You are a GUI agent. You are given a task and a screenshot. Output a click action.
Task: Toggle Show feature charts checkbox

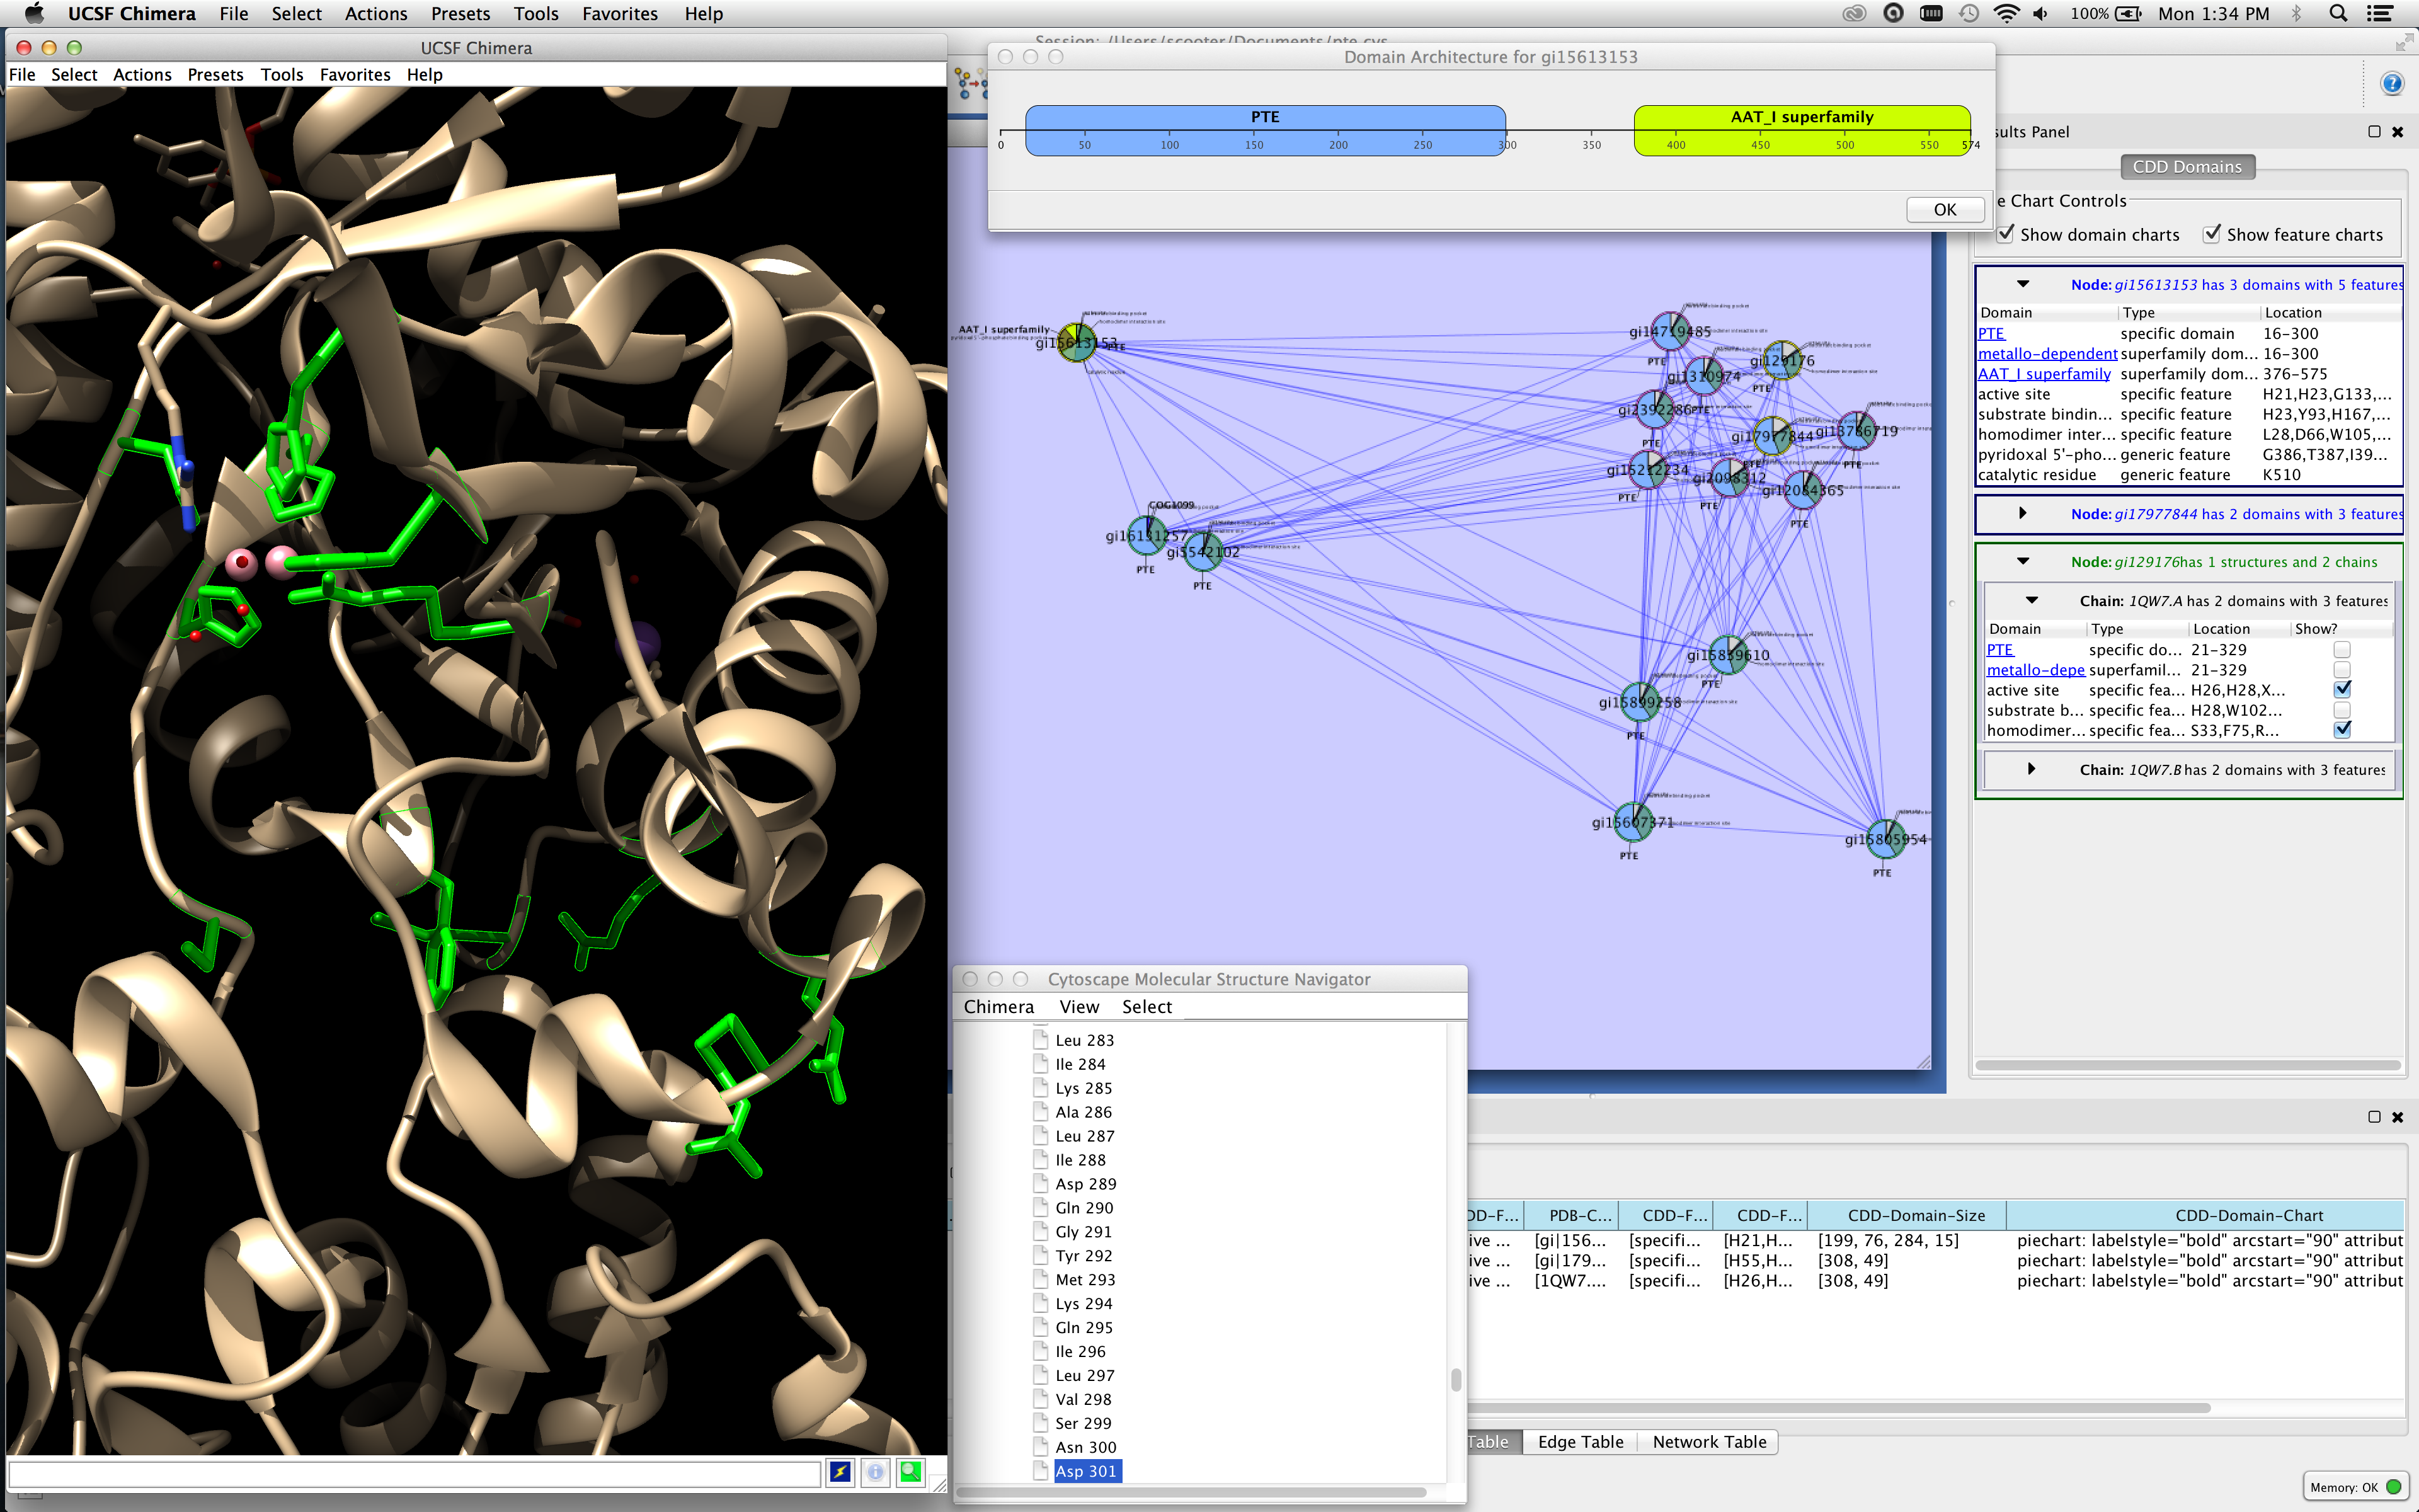click(2212, 234)
